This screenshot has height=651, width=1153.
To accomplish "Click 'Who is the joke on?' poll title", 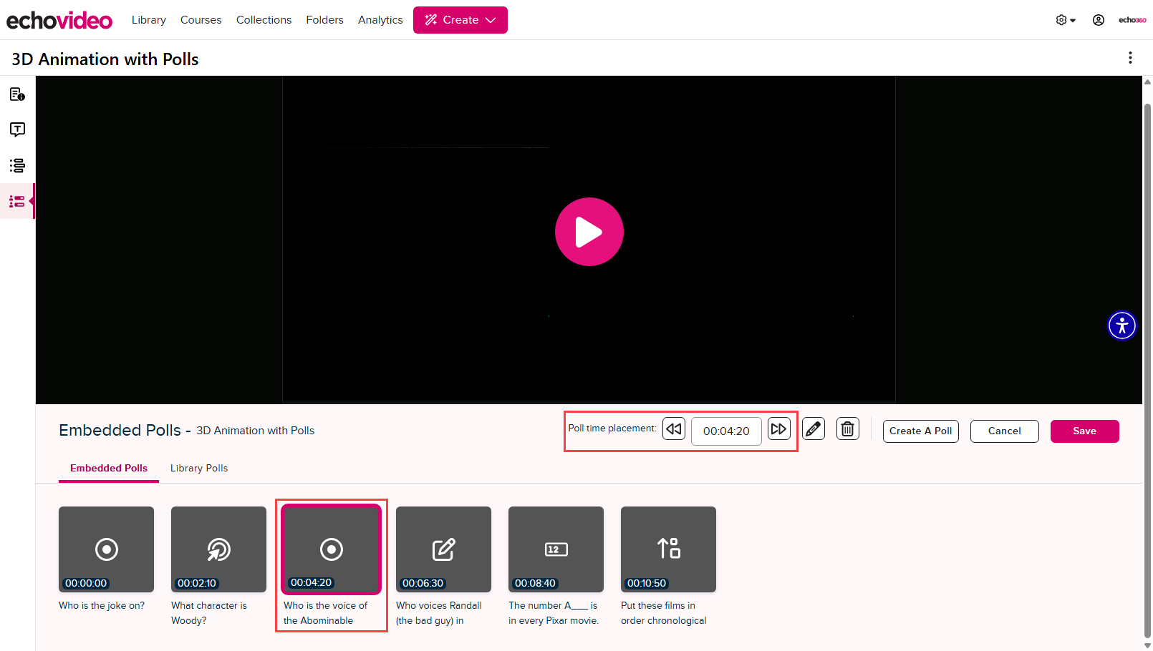I will coord(102,606).
